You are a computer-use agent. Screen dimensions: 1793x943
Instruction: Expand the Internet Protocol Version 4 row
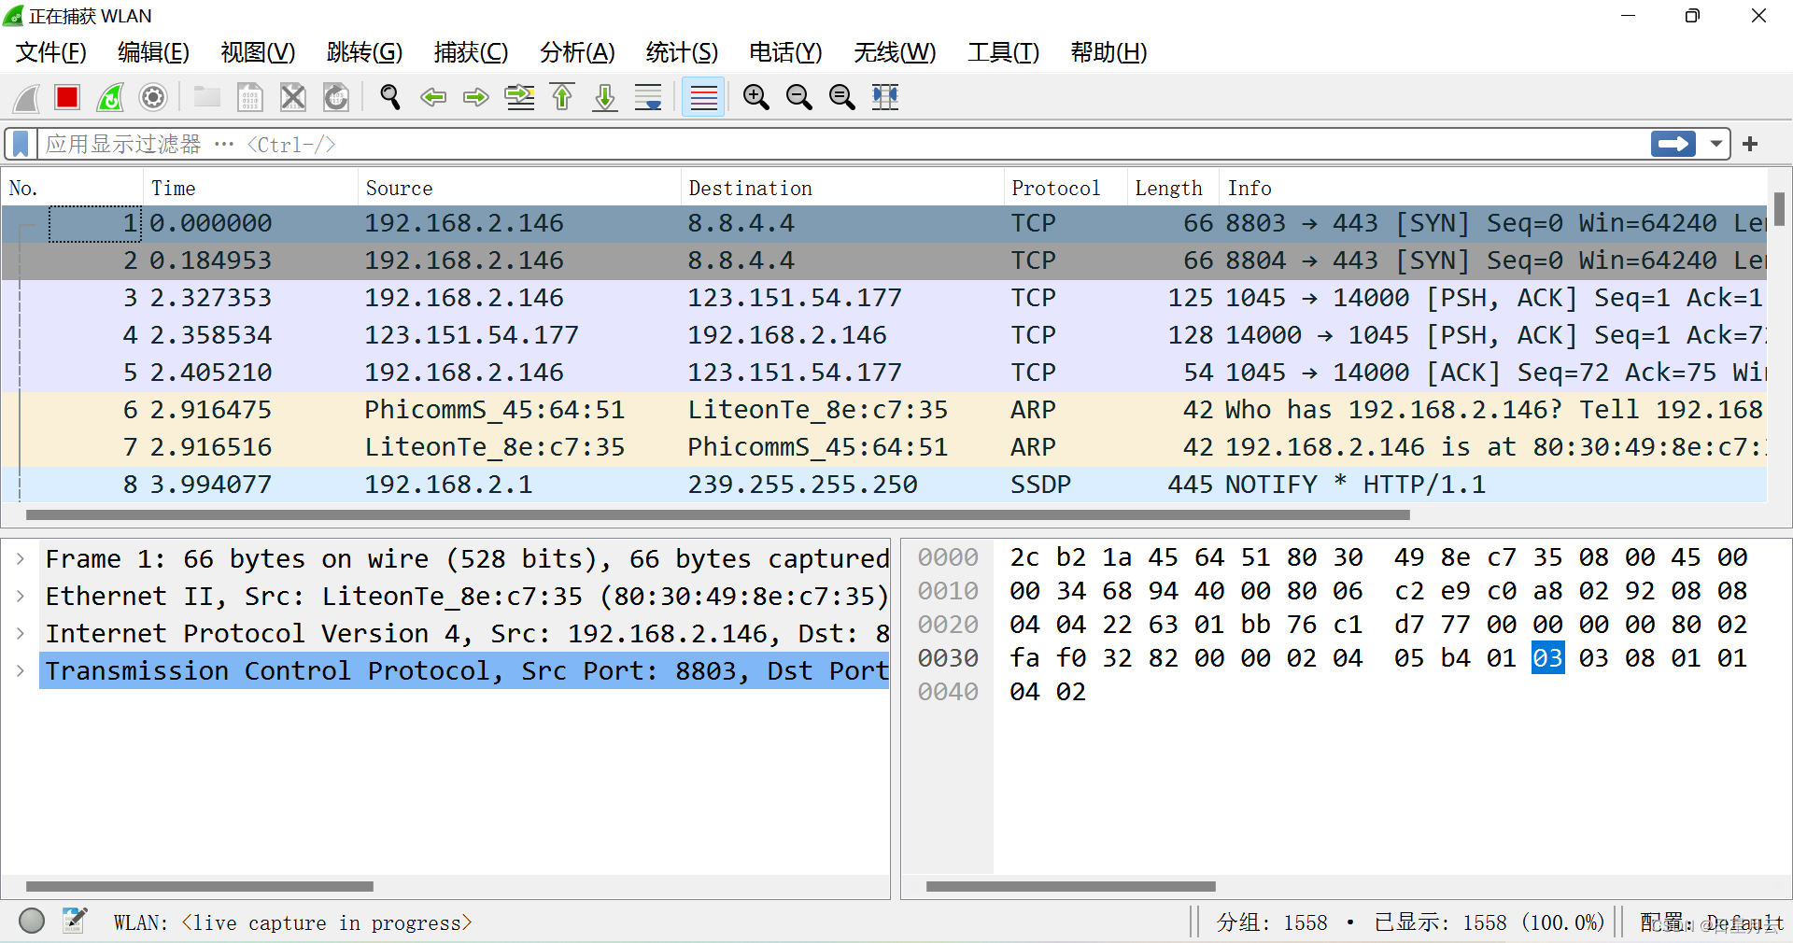21,633
